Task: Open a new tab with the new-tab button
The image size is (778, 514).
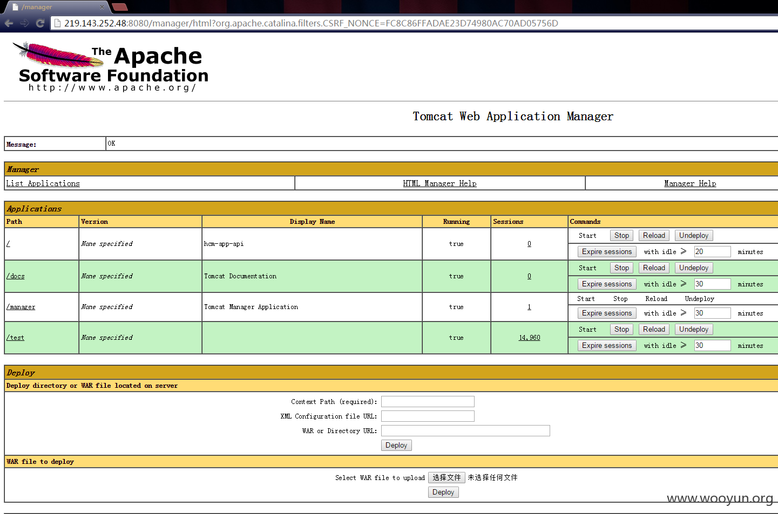Action: pyautogui.click(x=120, y=7)
